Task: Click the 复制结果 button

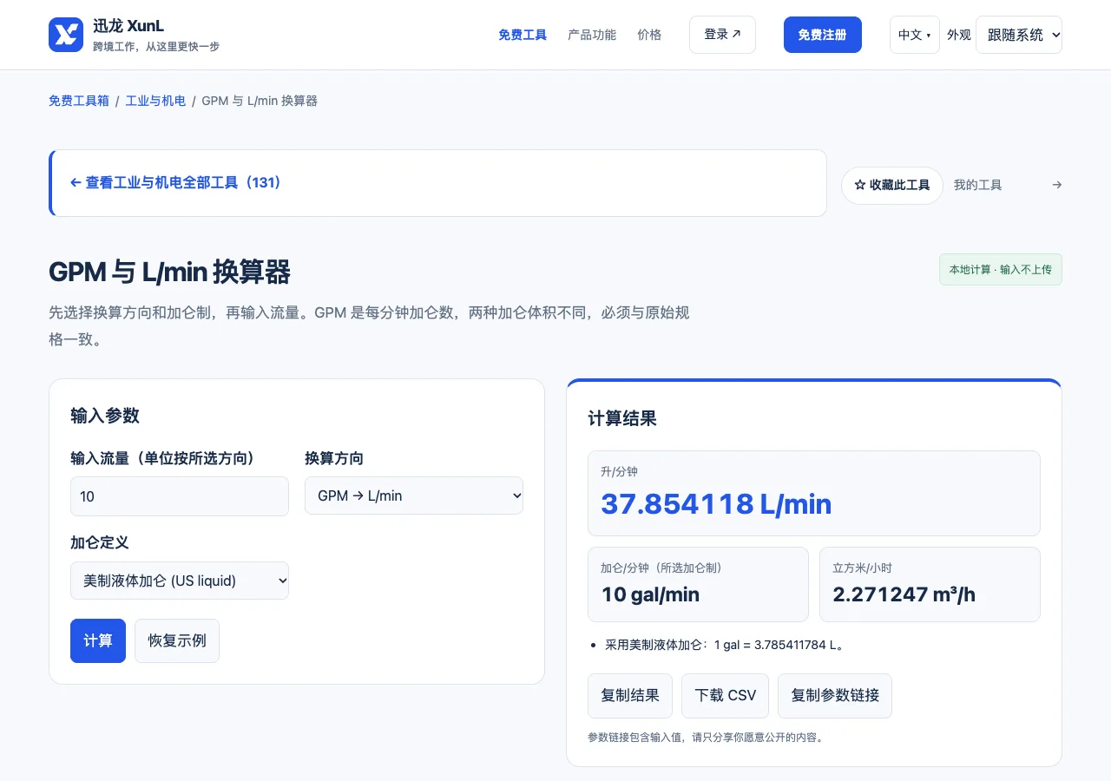Action: tap(630, 696)
